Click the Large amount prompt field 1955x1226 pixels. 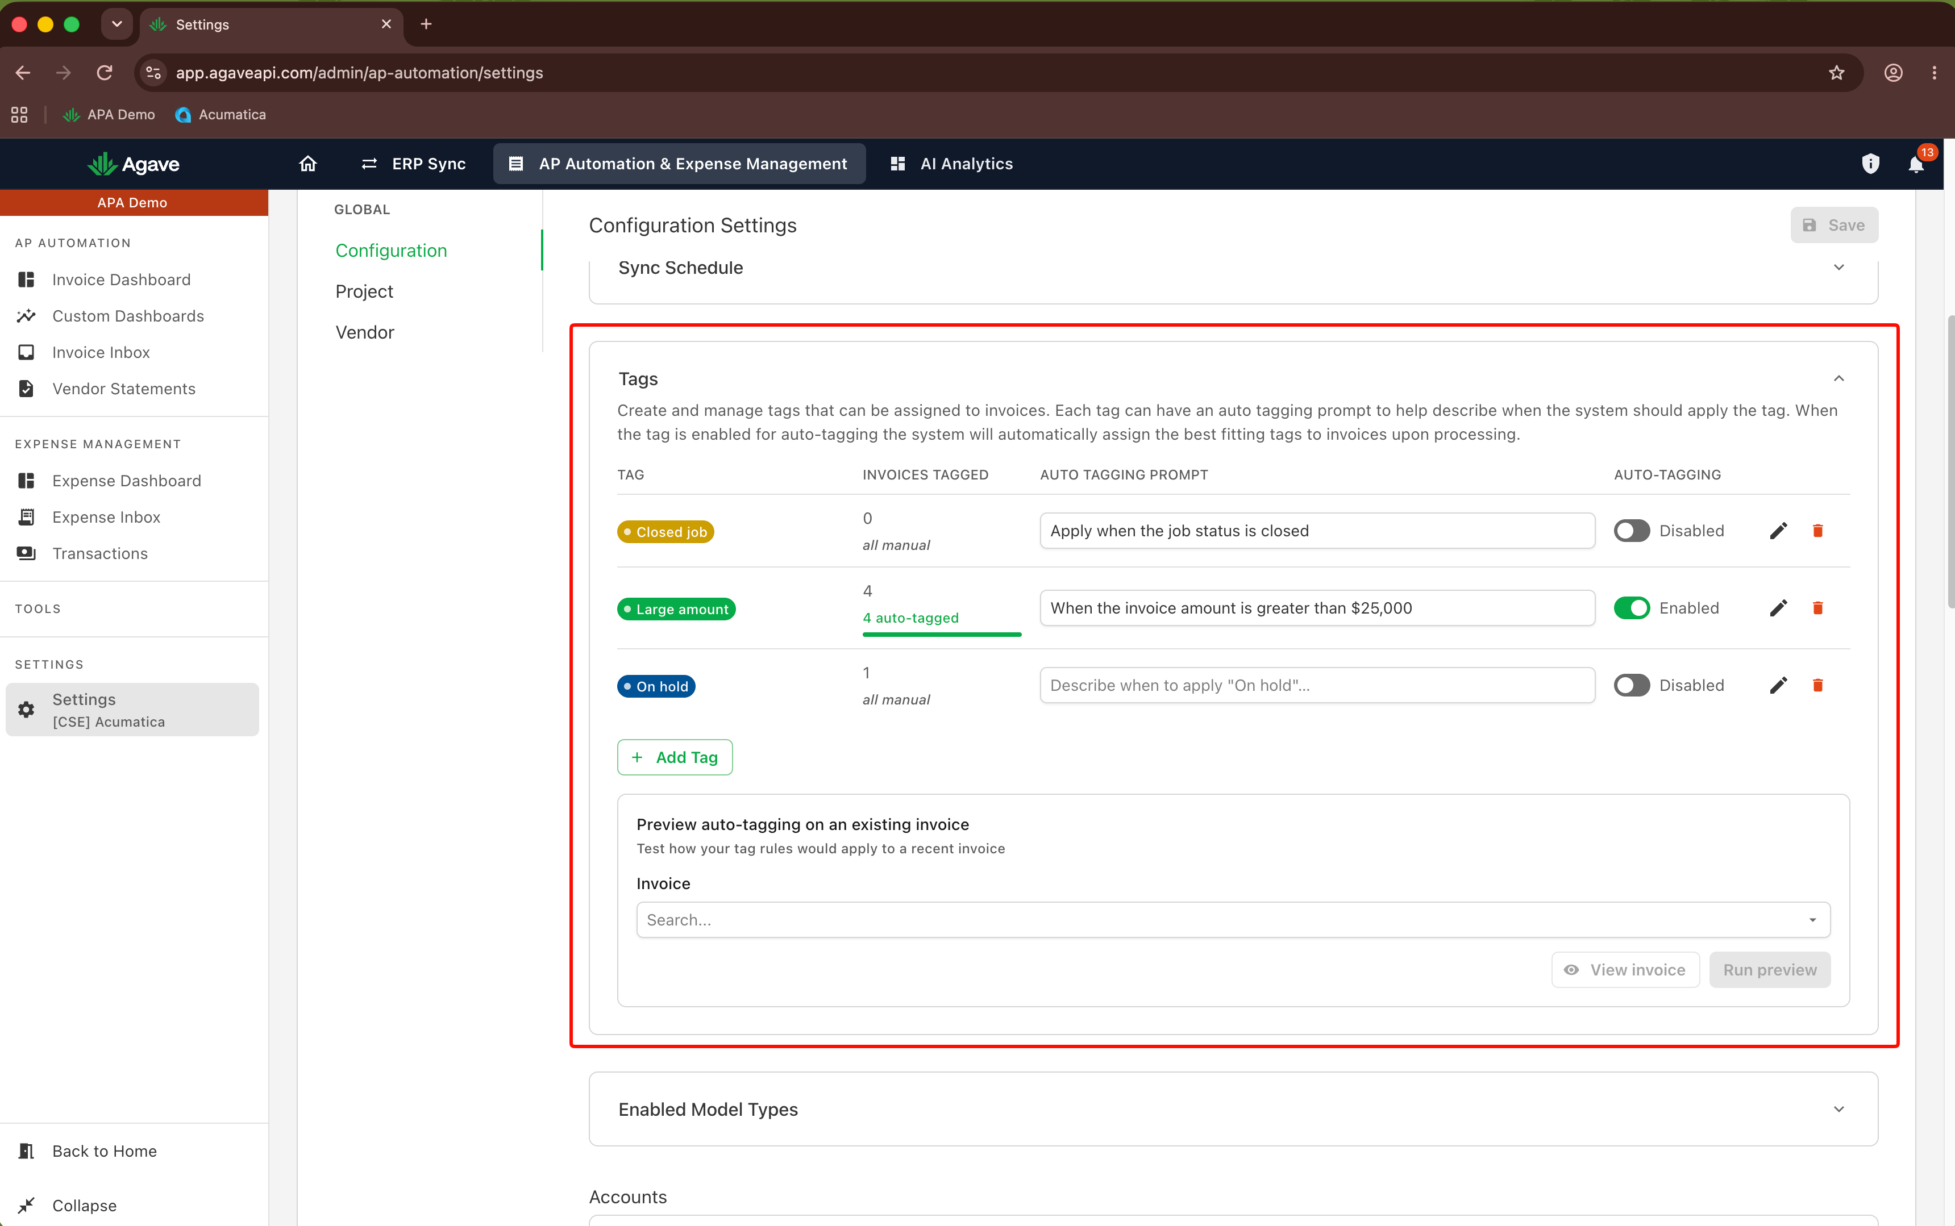point(1318,608)
